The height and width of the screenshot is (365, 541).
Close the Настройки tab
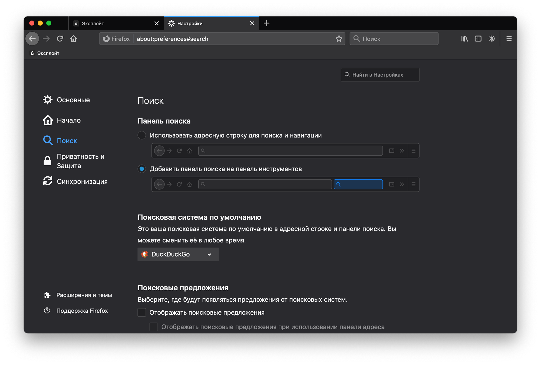pos(252,24)
